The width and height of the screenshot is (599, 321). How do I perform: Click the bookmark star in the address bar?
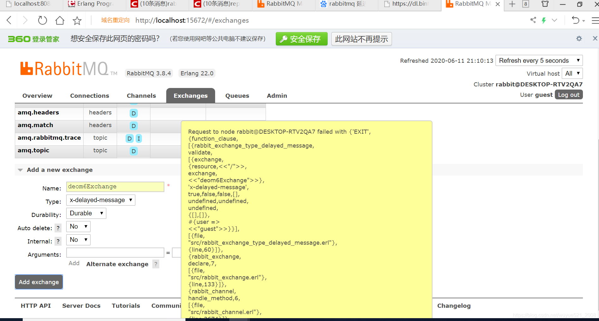(77, 20)
